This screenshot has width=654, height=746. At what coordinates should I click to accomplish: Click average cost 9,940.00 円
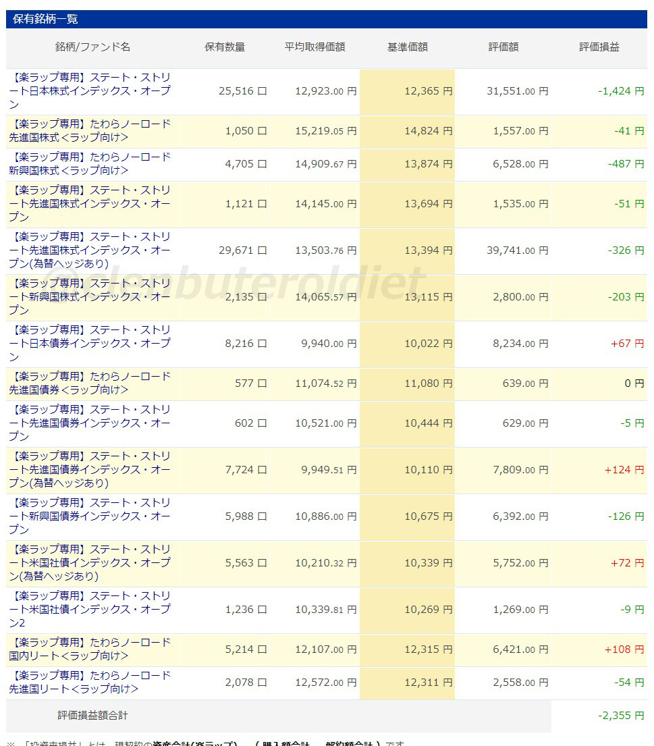329,344
